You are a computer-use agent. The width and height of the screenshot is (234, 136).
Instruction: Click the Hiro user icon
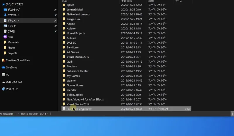pos(5,37)
